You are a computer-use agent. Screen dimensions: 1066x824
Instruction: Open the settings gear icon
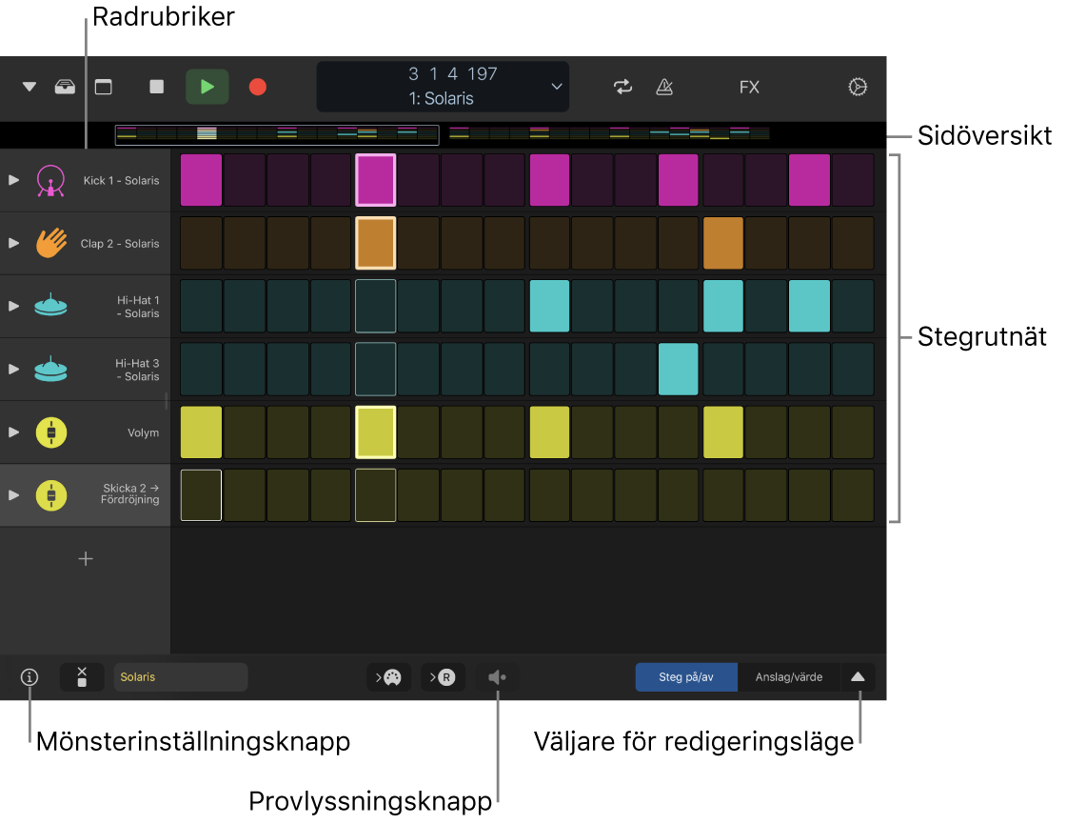(x=858, y=87)
